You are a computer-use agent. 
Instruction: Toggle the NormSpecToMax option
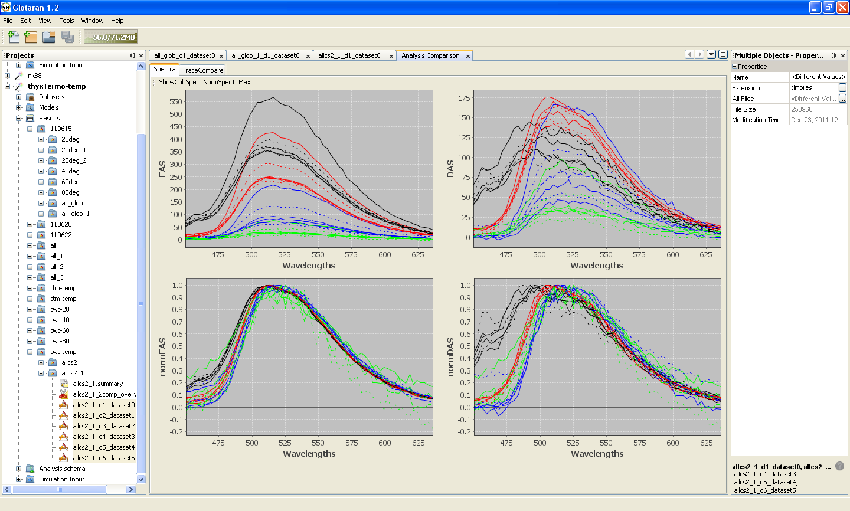click(227, 82)
